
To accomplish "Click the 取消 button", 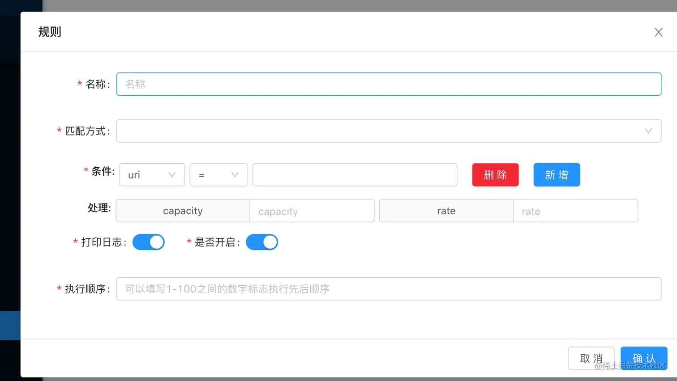I will 591,359.
